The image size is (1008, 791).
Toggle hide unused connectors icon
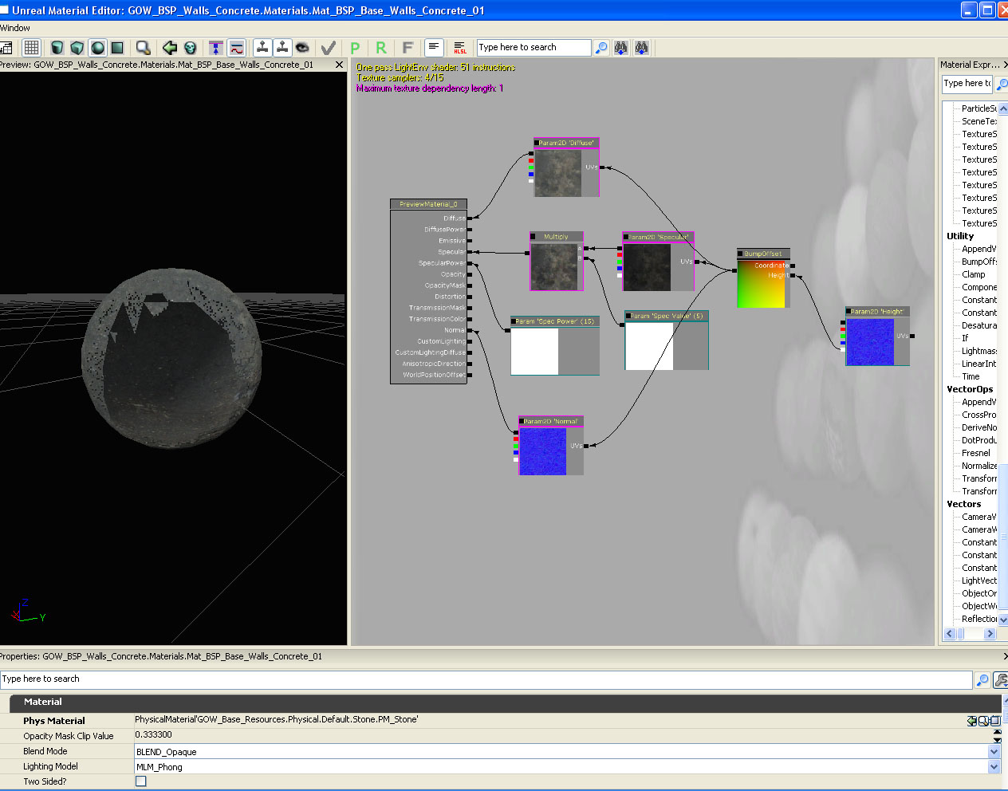coord(216,48)
